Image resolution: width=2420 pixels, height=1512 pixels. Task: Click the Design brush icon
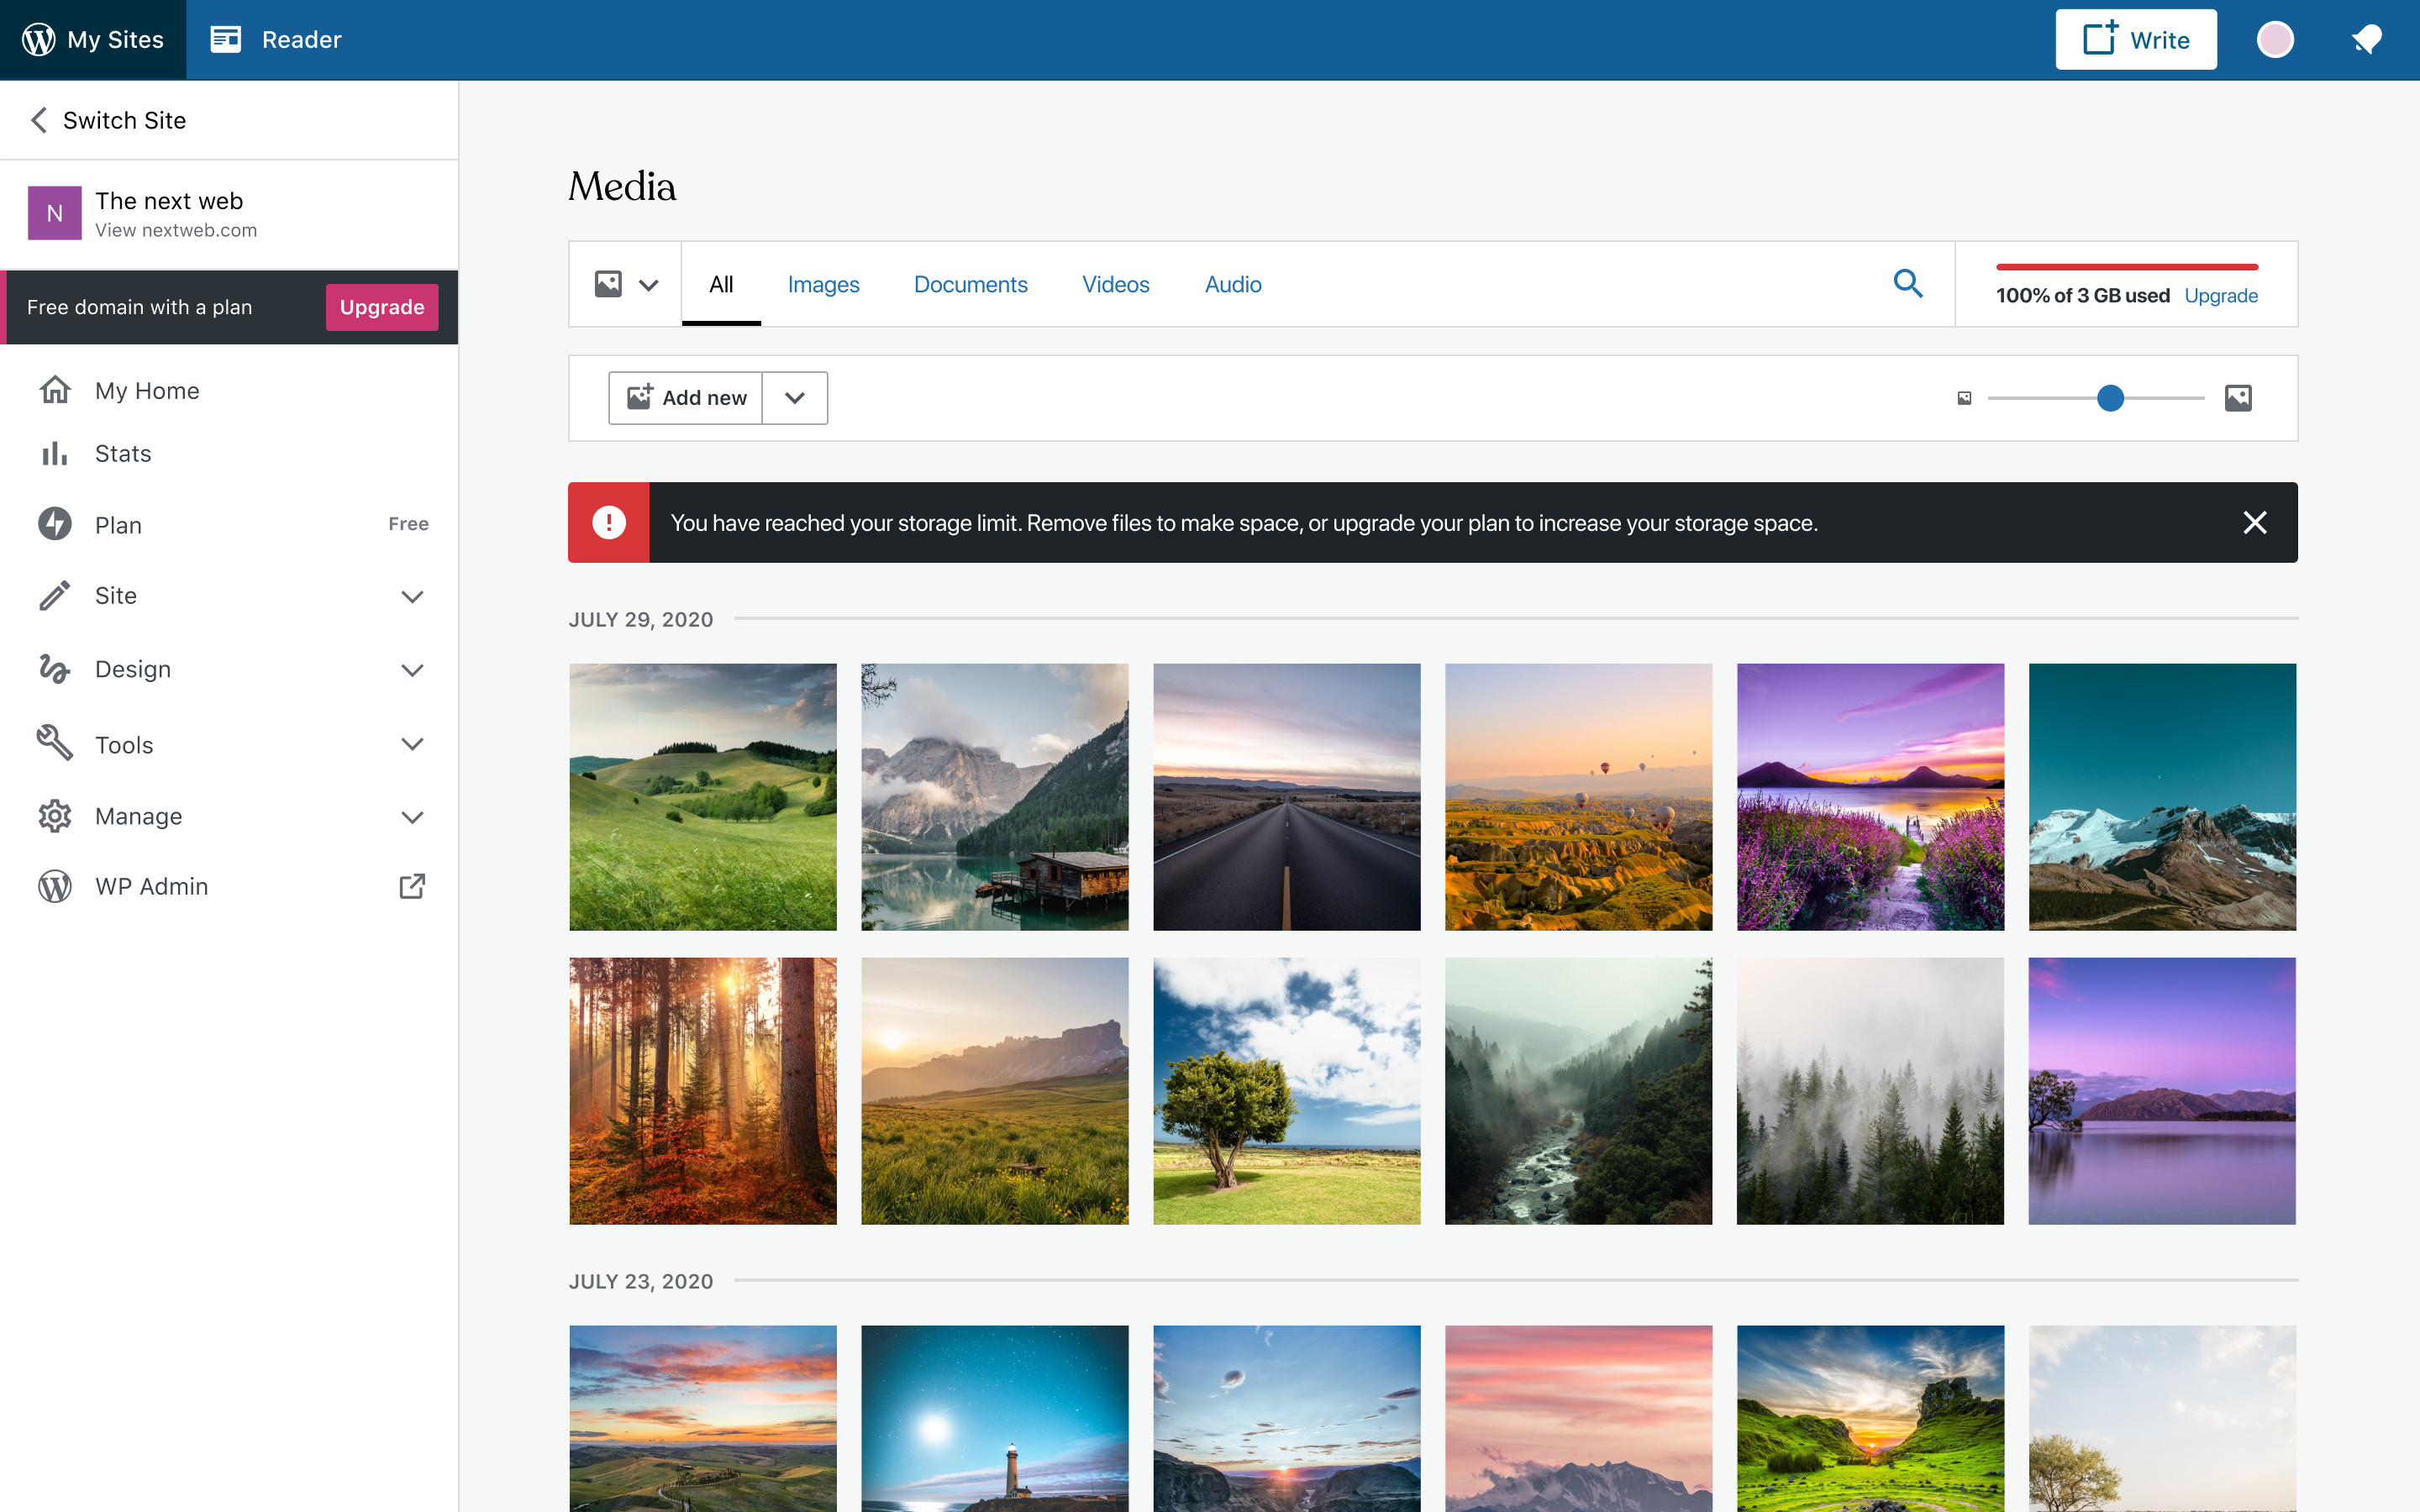click(x=54, y=669)
